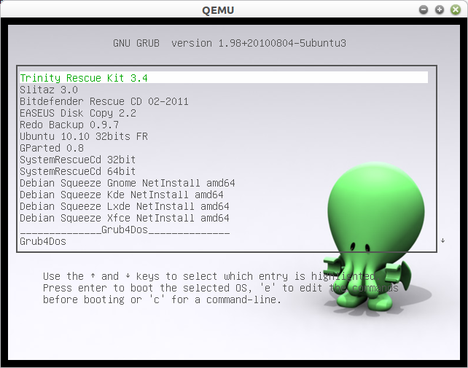Choose Debian Squeeze Xfce NetInstall amd64
This screenshot has height=368, width=468.
pyautogui.click(x=125, y=218)
